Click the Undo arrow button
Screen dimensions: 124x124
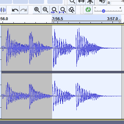15,10
